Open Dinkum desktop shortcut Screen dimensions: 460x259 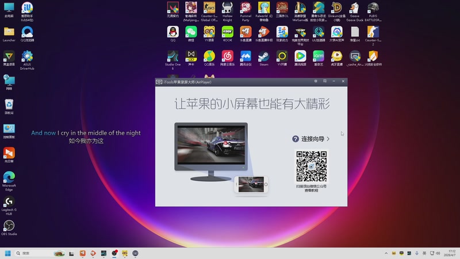[336, 12]
